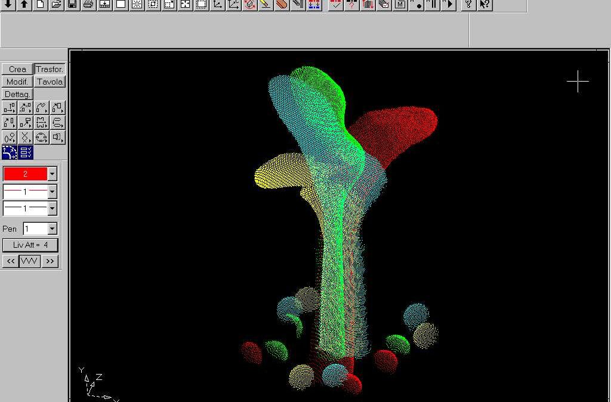Screen dimensions: 611x402
Task: Click the floppy disk save icon
Action: [72, 5]
